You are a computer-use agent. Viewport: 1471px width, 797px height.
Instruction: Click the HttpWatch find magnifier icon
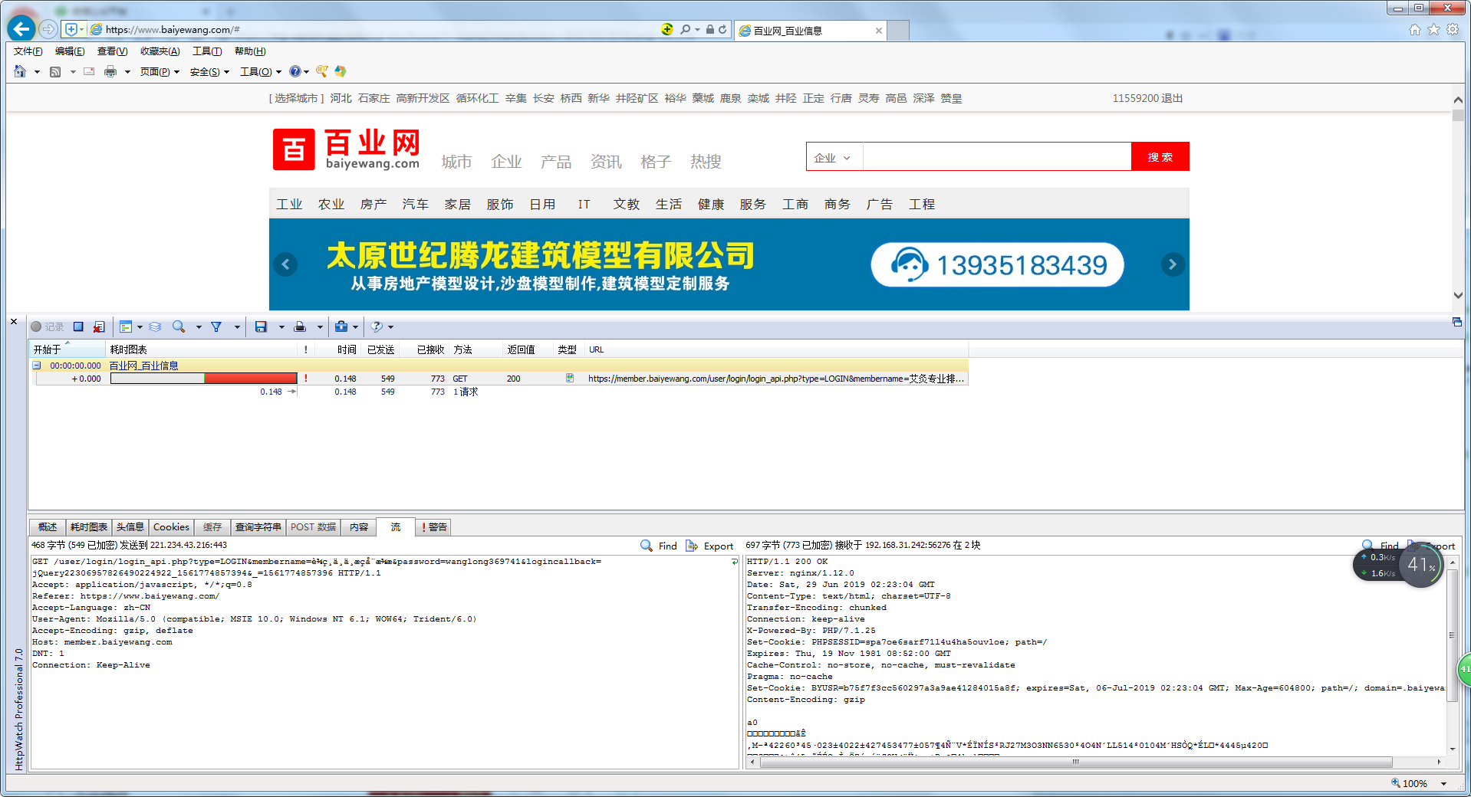(x=179, y=327)
